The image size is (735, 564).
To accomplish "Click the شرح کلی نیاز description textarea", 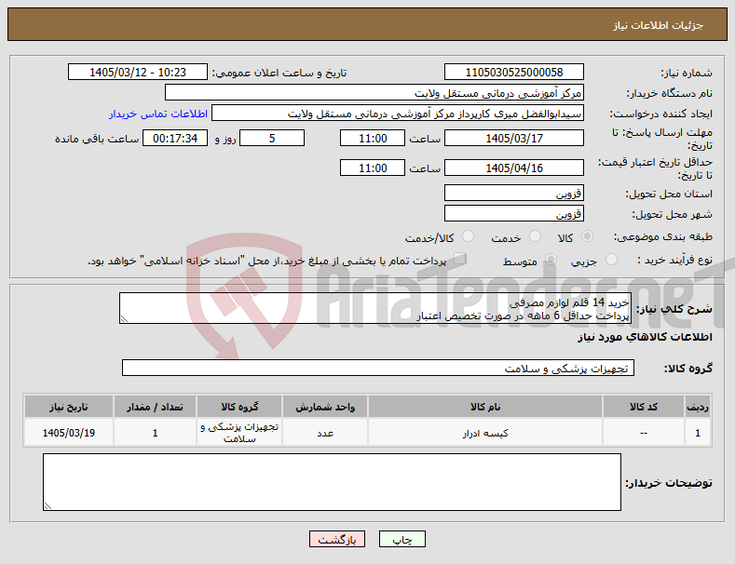I will click(x=375, y=308).
